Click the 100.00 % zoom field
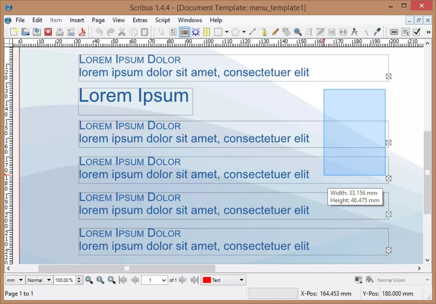436x304 pixels. point(65,280)
